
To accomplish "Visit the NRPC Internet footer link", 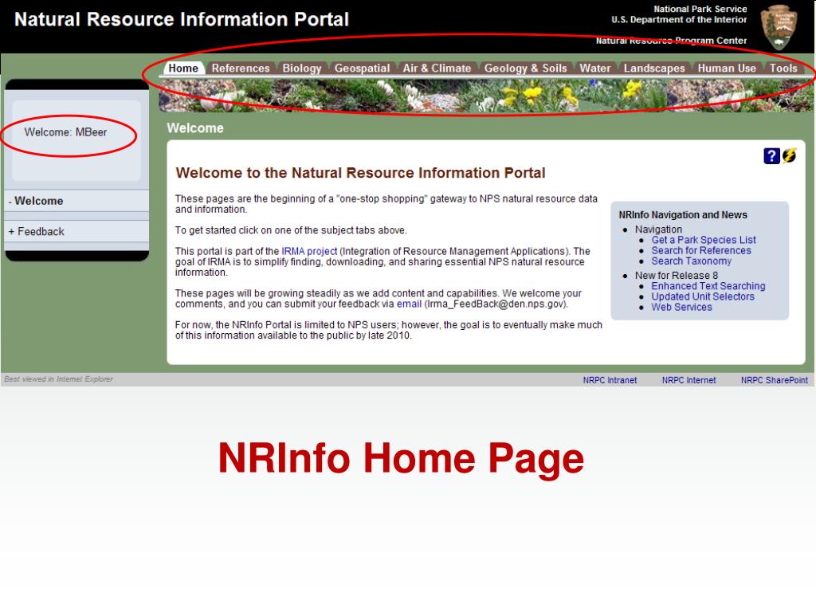I will pyautogui.click(x=688, y=380).
